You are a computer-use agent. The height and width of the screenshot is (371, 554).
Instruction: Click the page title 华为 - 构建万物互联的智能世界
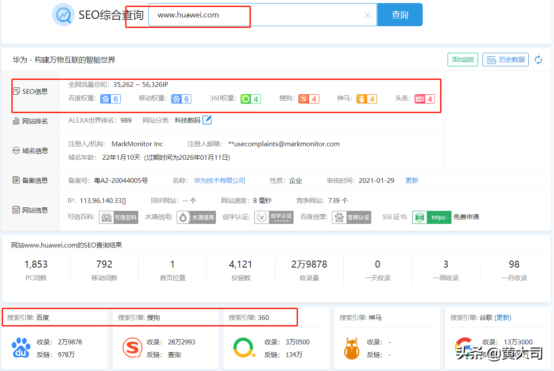coord(64,60)
